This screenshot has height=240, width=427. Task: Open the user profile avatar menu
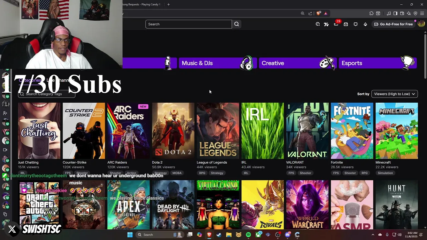coord(421,24)
